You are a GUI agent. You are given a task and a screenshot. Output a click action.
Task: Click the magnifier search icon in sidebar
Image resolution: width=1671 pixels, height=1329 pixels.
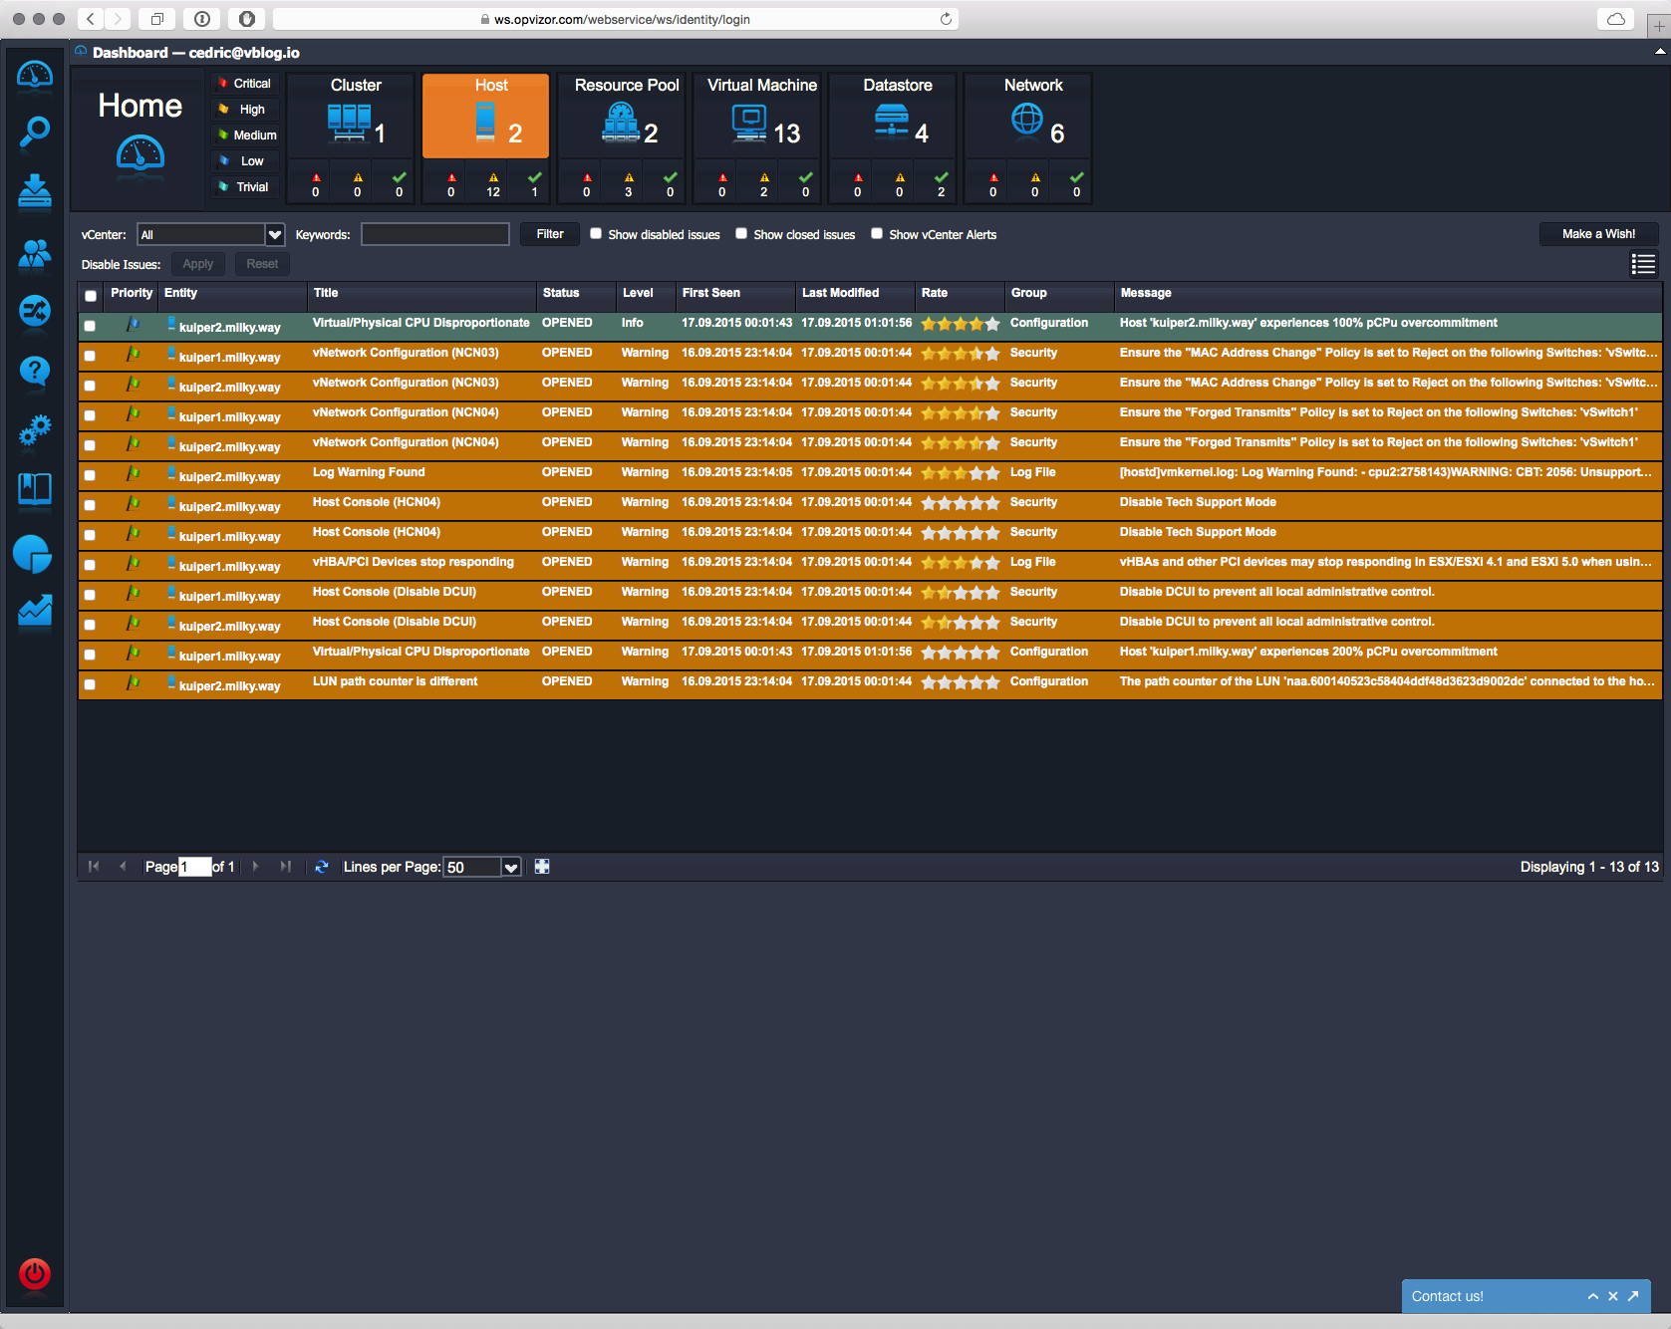pos(35,132)
